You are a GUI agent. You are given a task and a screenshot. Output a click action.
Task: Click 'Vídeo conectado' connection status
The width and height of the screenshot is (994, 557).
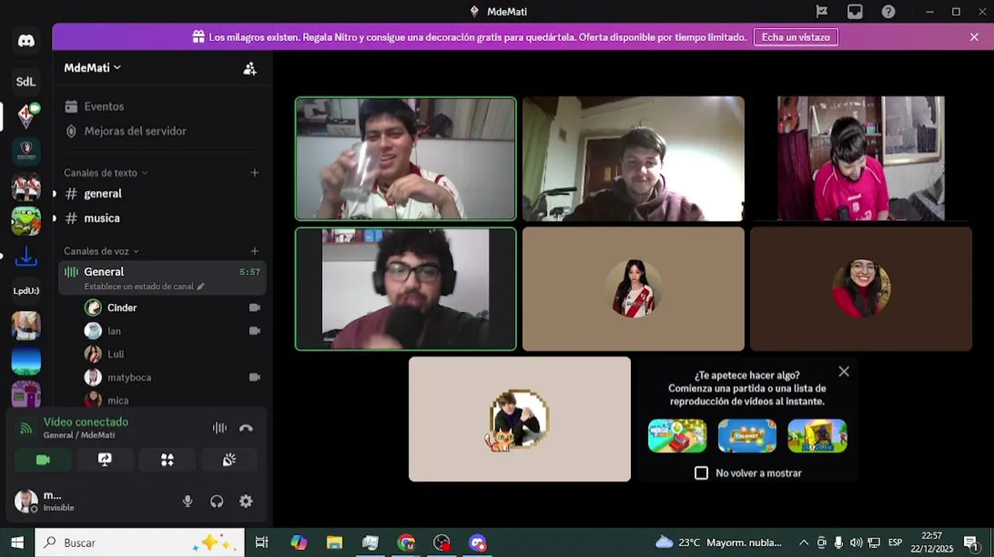click(86, 422)
